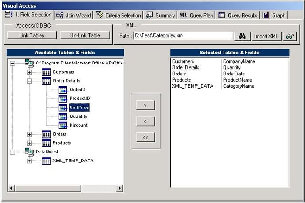The width and height of the screenshot is (305, 203).
Task: Add selected field with > button
Action: (145, 105)
